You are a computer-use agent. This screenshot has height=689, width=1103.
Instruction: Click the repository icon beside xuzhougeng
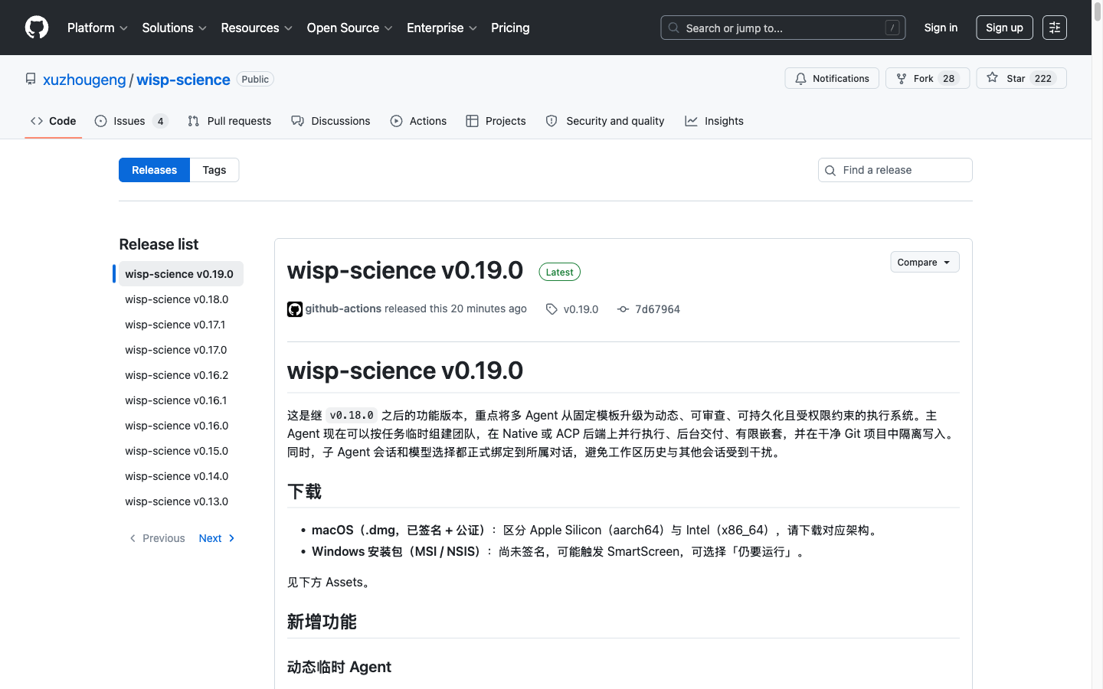tap(31, 79)
